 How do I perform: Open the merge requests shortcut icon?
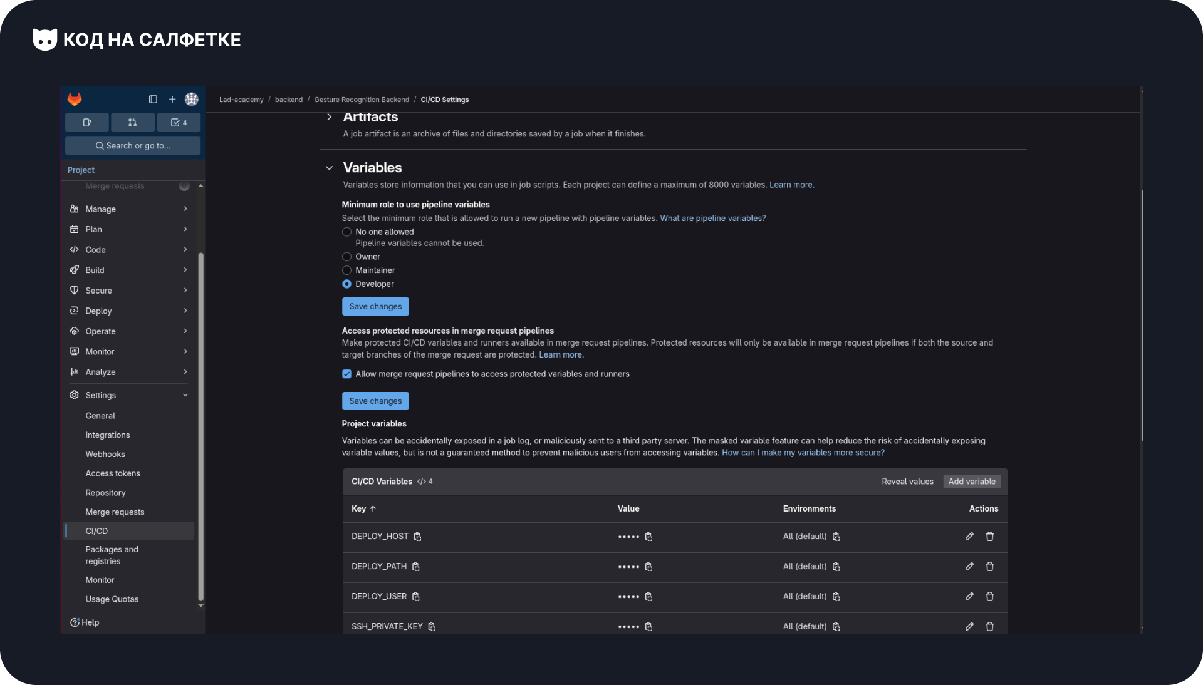(x=132, y=123)
